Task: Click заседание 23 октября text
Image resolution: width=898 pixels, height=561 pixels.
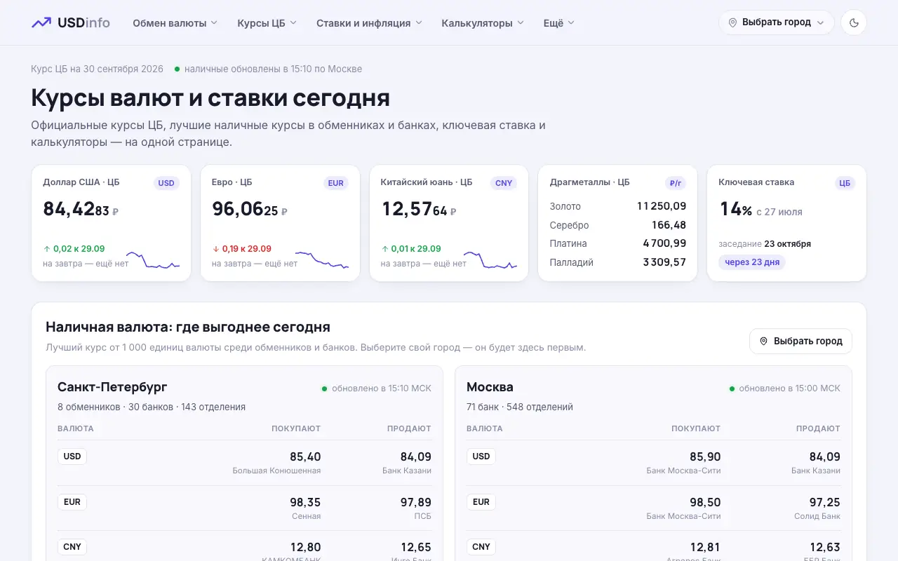Action: [765, 244]
